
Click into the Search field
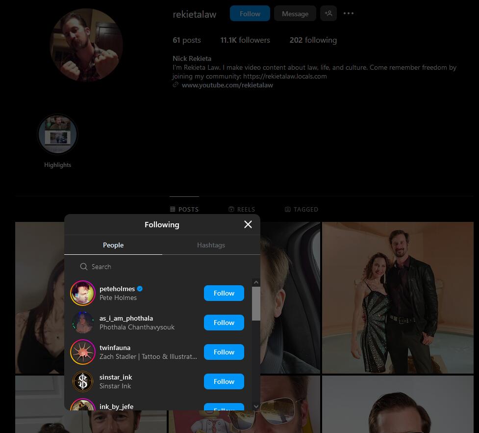[x=162, y=267]
